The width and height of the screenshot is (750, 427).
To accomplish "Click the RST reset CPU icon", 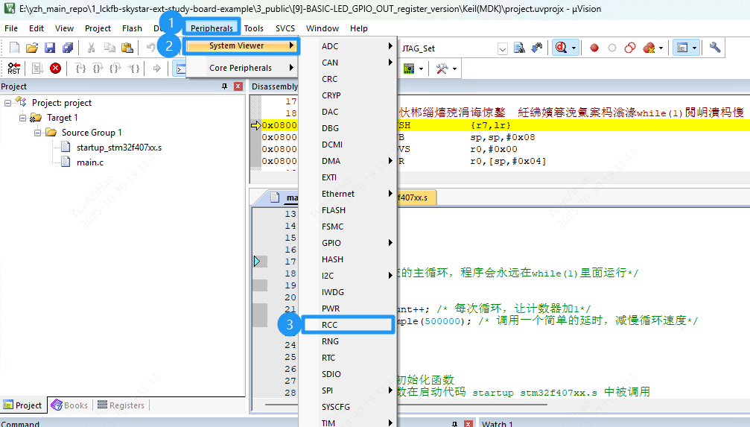I will tap(14, 69).
